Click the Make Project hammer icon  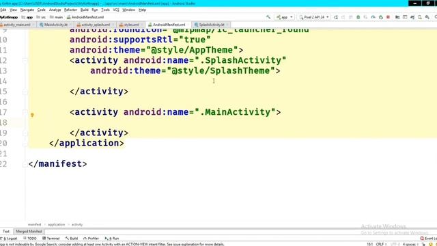[268, 17]
